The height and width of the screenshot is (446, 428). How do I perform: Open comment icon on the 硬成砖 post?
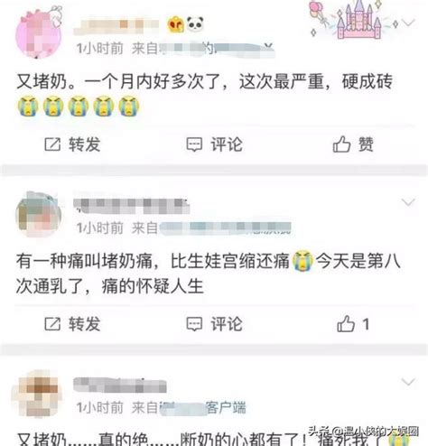pos(194,144)
